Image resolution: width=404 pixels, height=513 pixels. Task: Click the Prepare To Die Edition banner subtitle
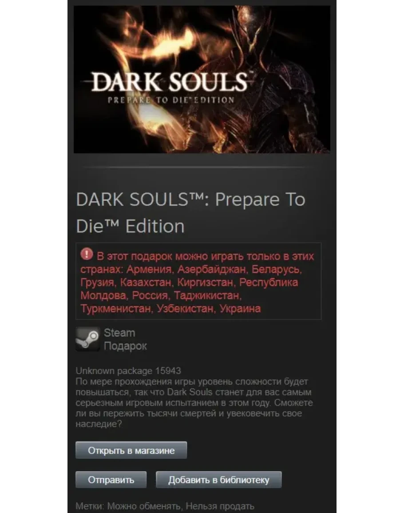click(x=171, y=100)
